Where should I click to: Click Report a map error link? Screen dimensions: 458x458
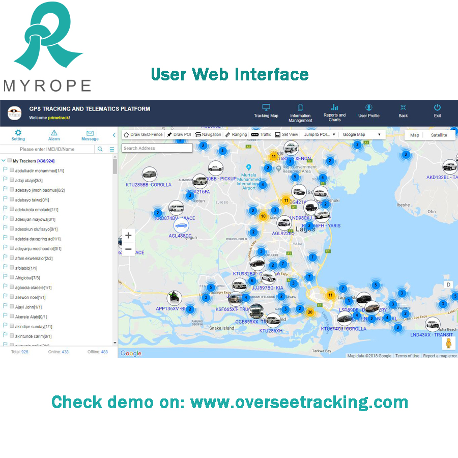pyautogui.click(x=440, y=356)
